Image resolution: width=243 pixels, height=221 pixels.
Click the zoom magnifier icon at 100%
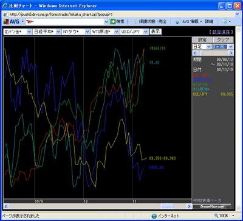point(216,216)
